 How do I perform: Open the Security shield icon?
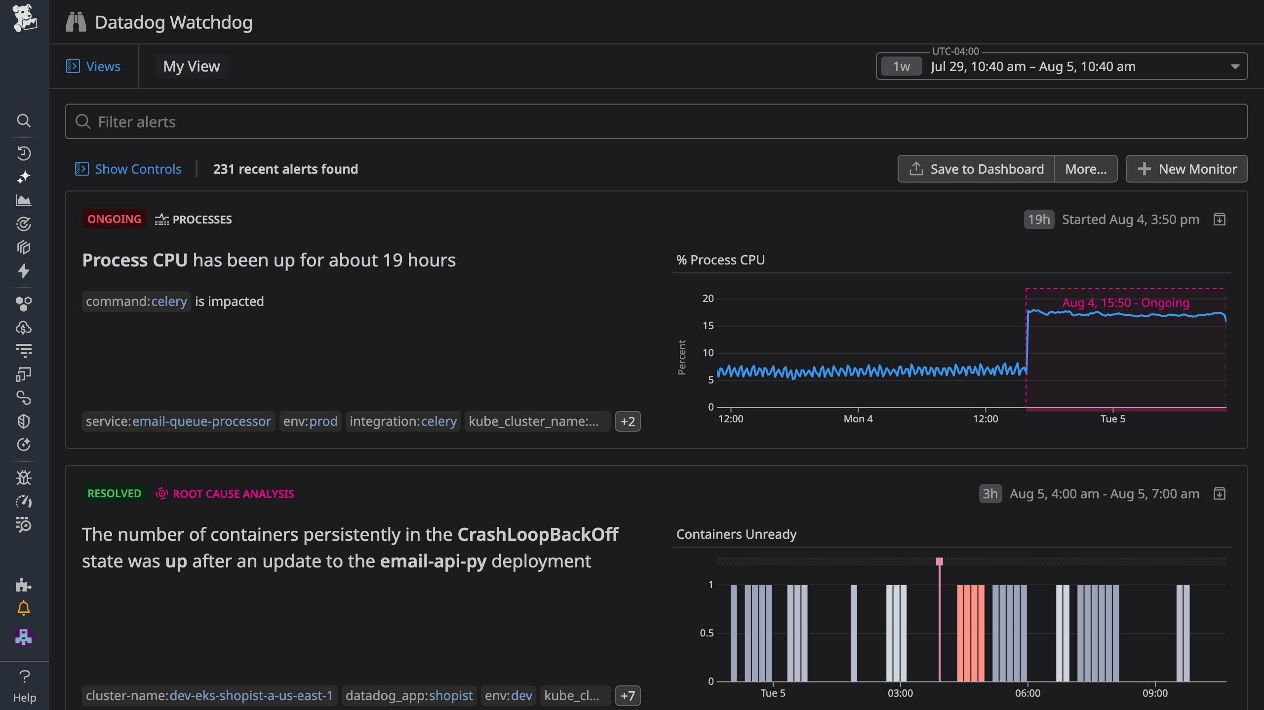[24, 421]
